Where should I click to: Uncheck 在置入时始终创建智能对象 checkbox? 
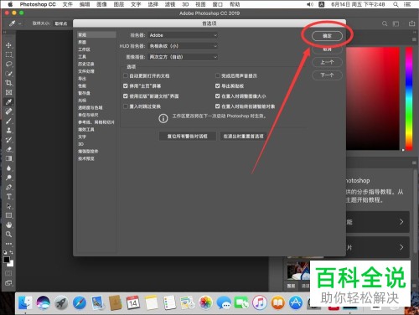pos(218,106)
